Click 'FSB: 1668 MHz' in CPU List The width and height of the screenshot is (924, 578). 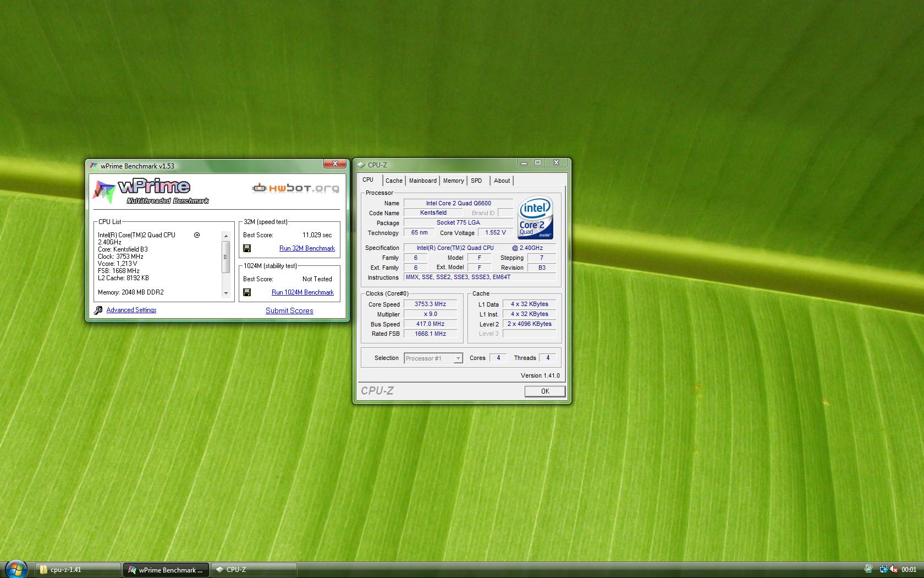pos(119,271)
